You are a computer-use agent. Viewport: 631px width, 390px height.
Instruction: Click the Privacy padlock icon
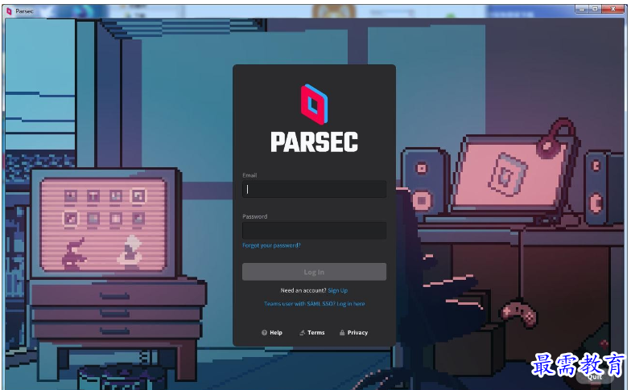coord(342,333)
